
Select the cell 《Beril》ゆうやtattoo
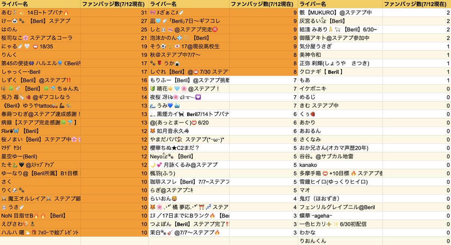coord(40,106)
